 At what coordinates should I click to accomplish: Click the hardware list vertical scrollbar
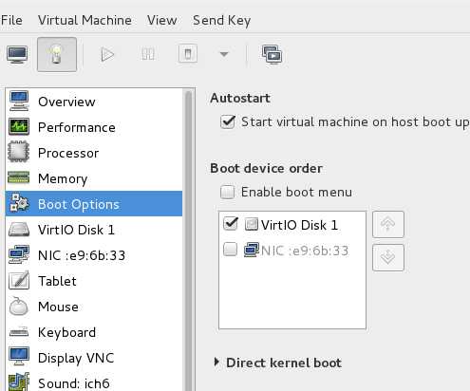[189, 240]
